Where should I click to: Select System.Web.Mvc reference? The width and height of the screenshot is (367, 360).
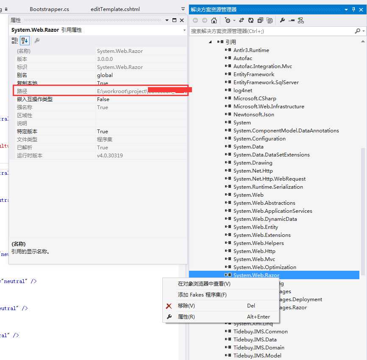tap(254, 259)
